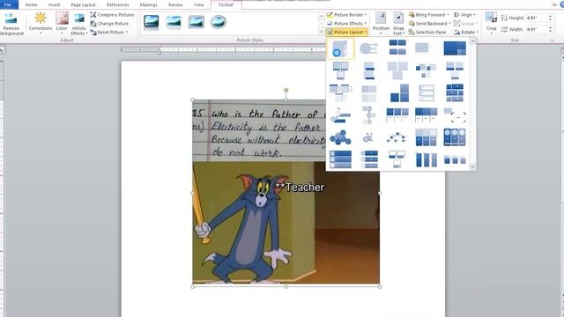Image resolution: width=564 pixels, height=317 pixels.
Task: Choose the three tall vertical bars layout
Action: tap(427, 159)
